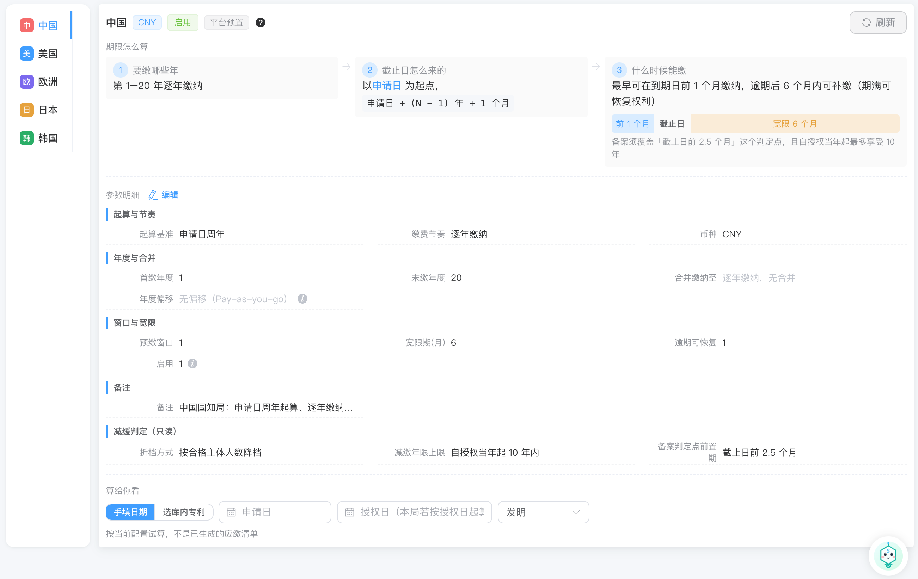Select 手填日期 mode toggle
Viewport: 918px width, 579px height.
(x=130, y=512)
